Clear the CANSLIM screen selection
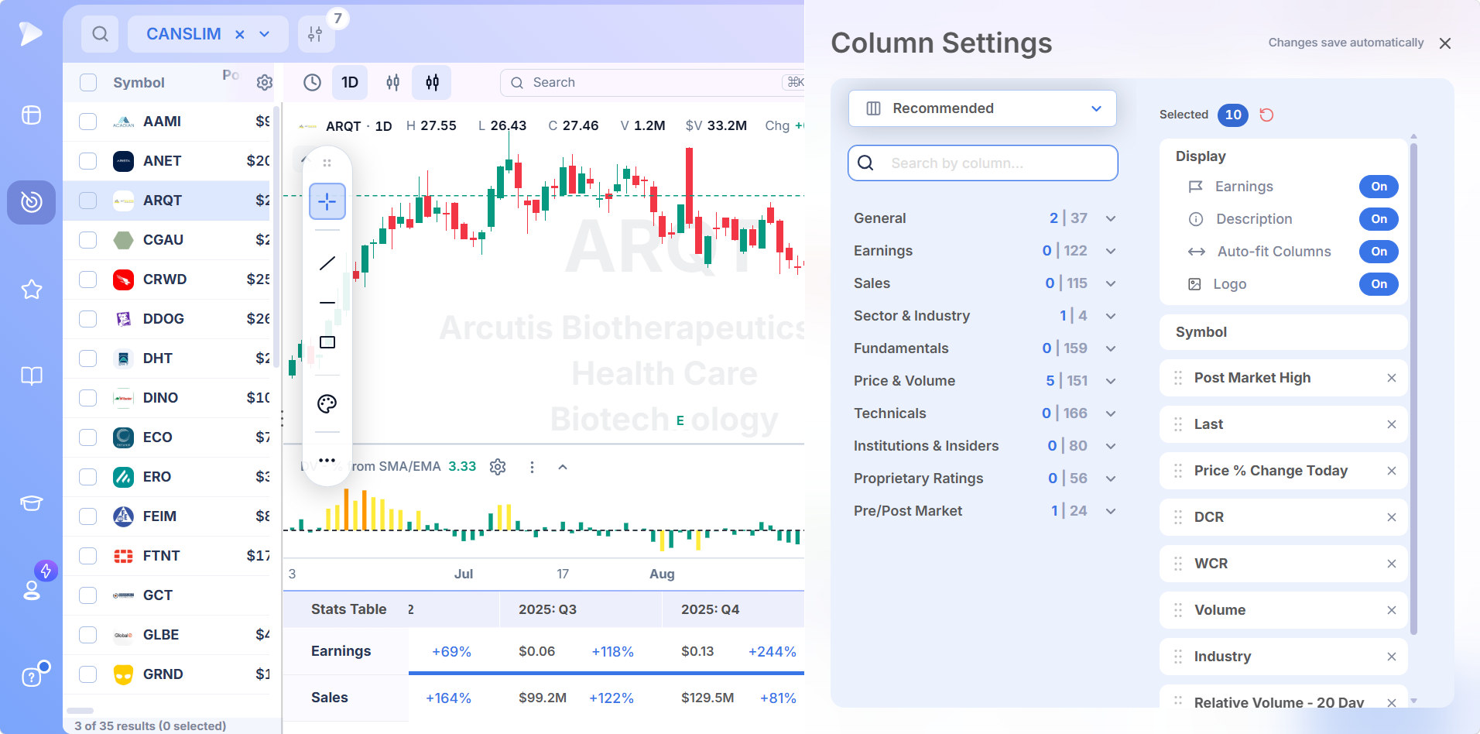The height and width of the screenshot is (734, 1480). 240,34
